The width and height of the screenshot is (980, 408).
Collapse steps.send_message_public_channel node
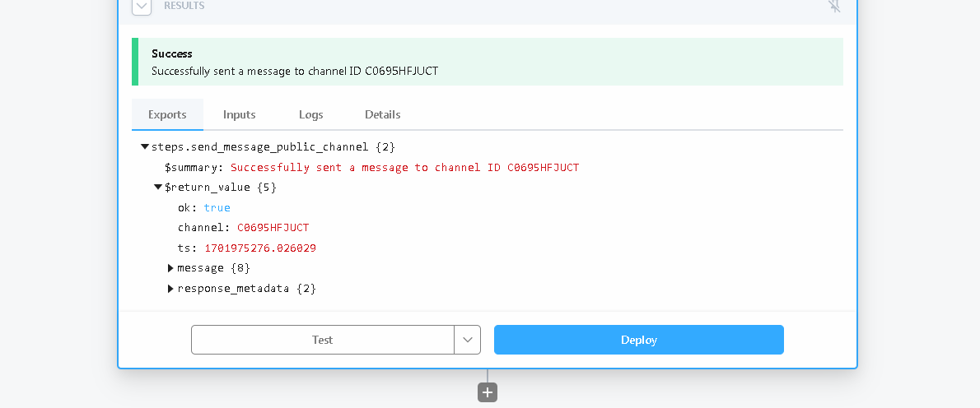click(145, 147)
